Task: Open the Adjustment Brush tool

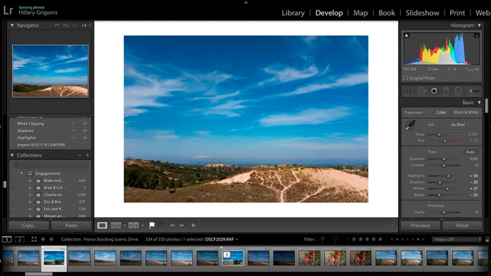Action: [x=473, y=91]
